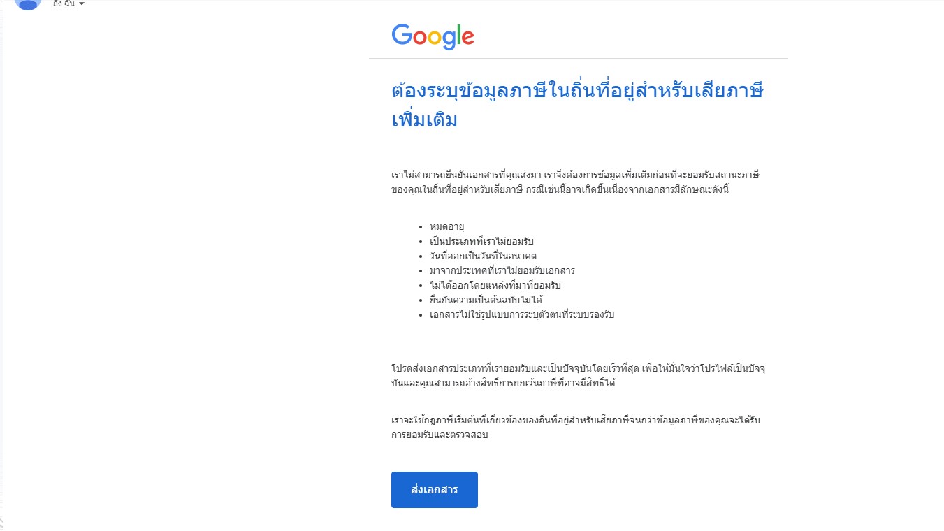Image resolution: width=944 pixels, height=531 pixels.
Task: Click paragraph starting with เราไม่สามารถยืนยันเอกสาร
Action: pyautogui.click(x=575, y=182)
